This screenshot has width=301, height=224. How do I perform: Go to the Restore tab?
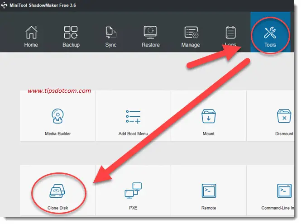[x=150, y=36]
